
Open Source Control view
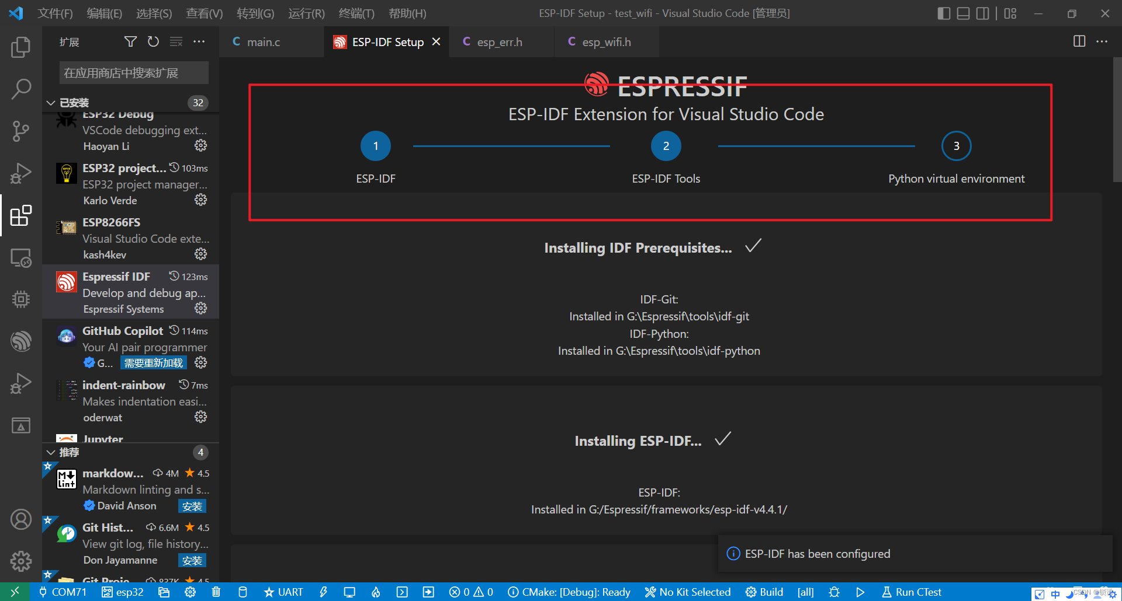(21, 131)
